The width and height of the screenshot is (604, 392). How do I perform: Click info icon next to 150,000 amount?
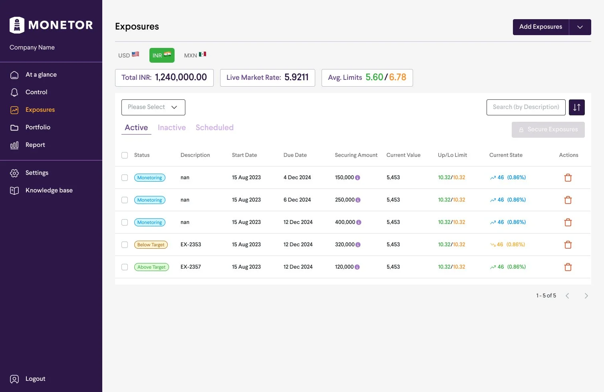point(358,178)
